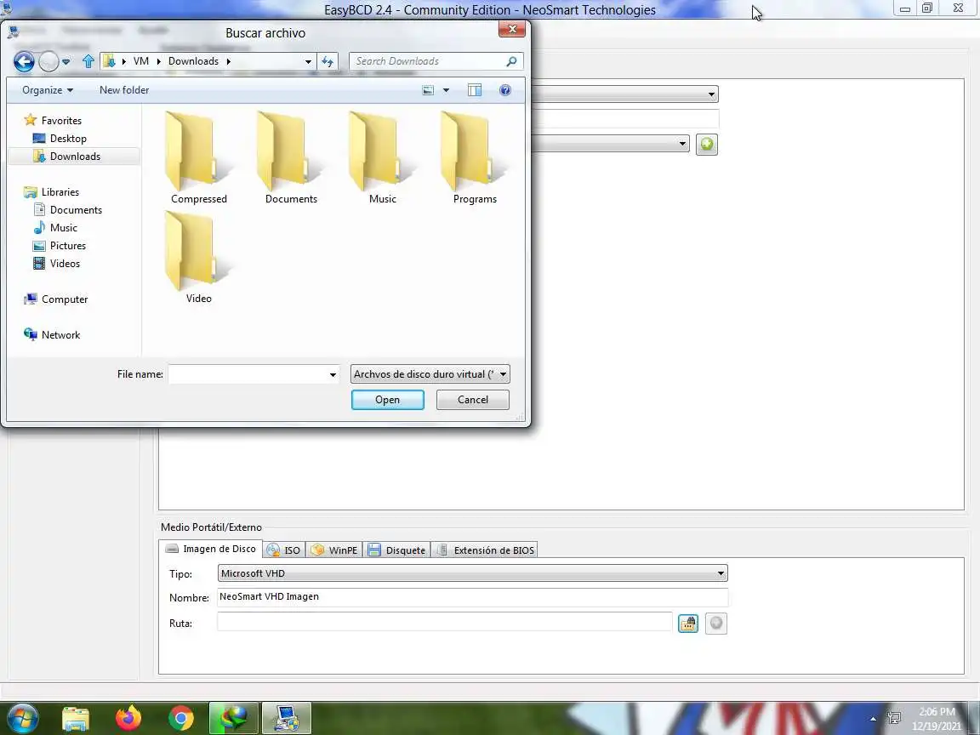Screen dimensions: 980x735
Task: Show hidden system tray icons arrow
Action: coord(873,719)
